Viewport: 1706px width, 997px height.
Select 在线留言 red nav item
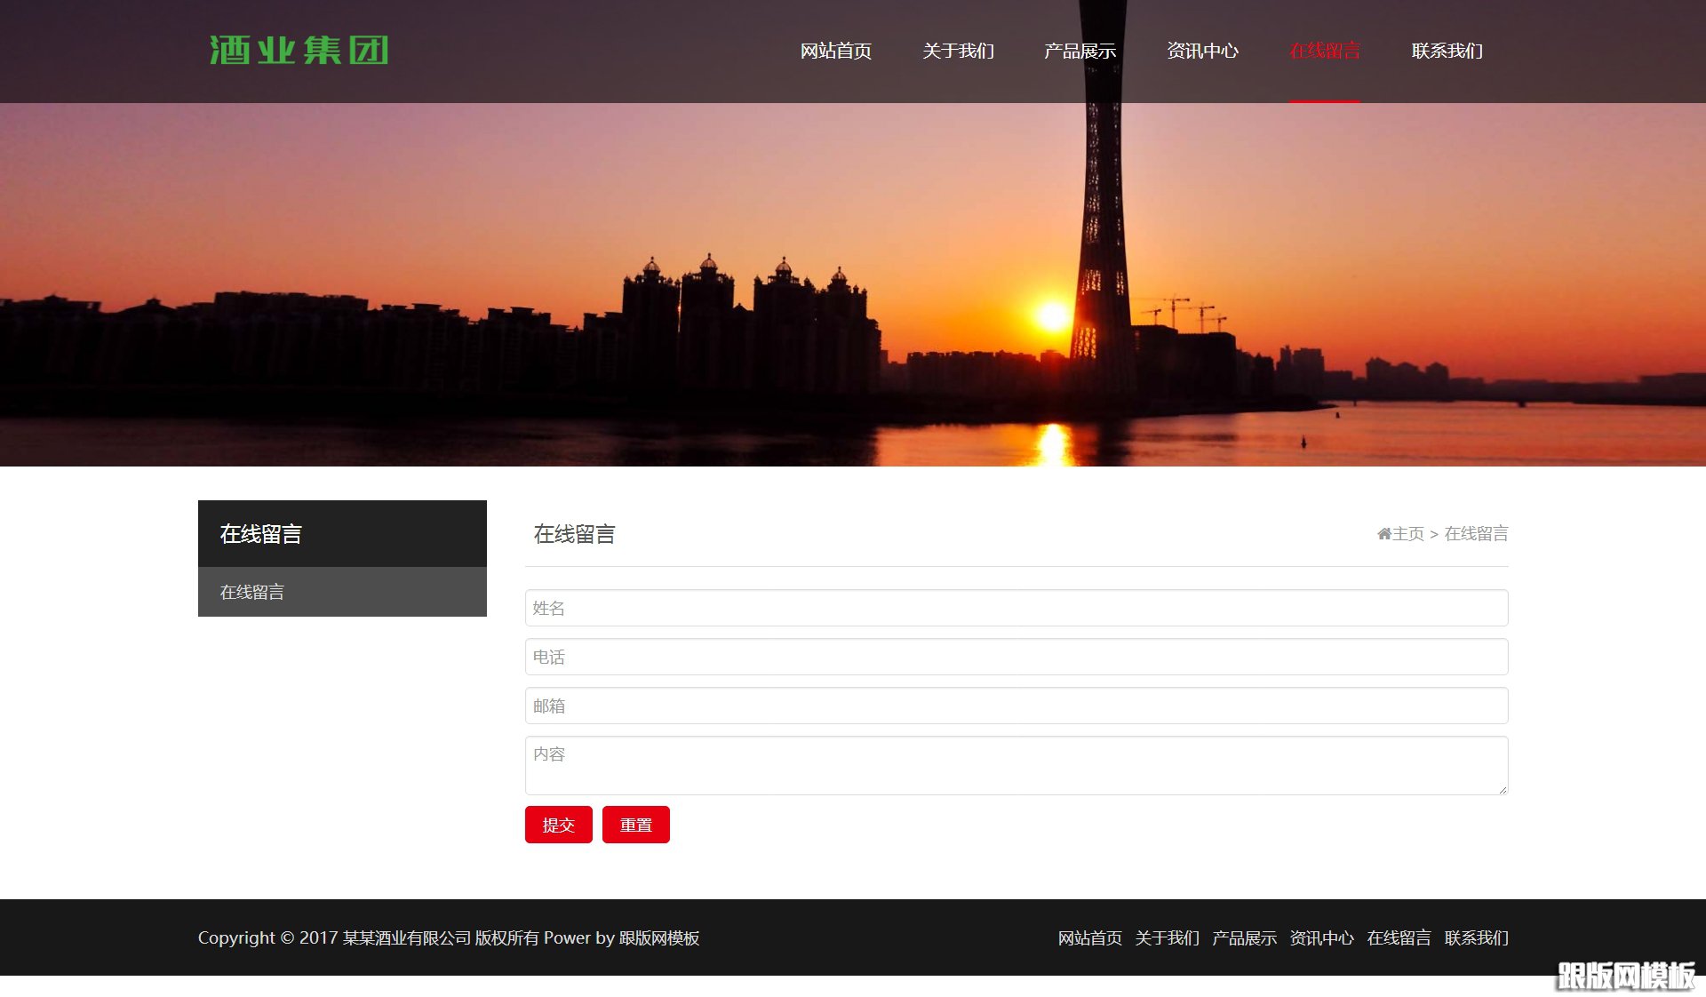point(1324,51)
